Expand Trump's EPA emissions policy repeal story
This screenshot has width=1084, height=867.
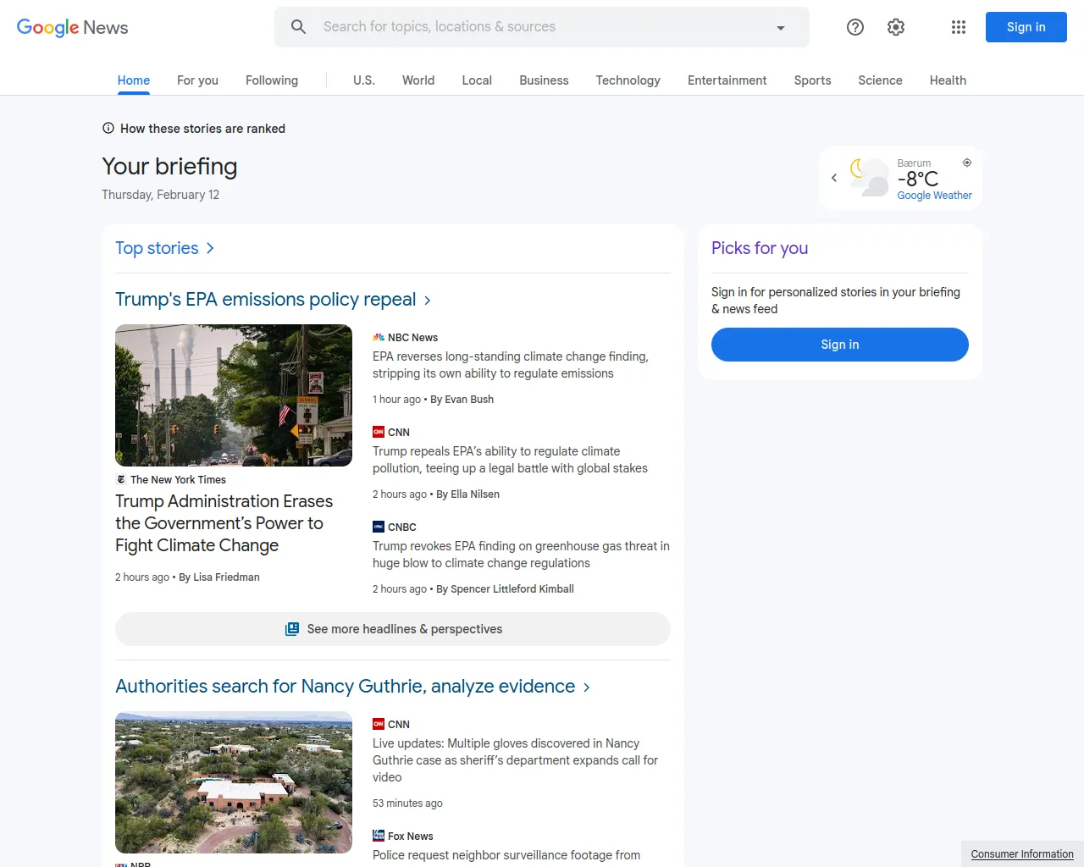click(427, 300)
